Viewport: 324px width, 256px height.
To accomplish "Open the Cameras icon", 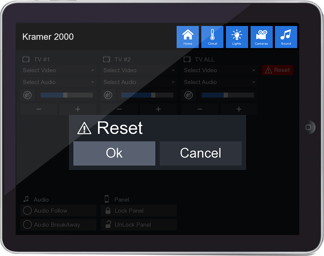I will pos(261,37).
